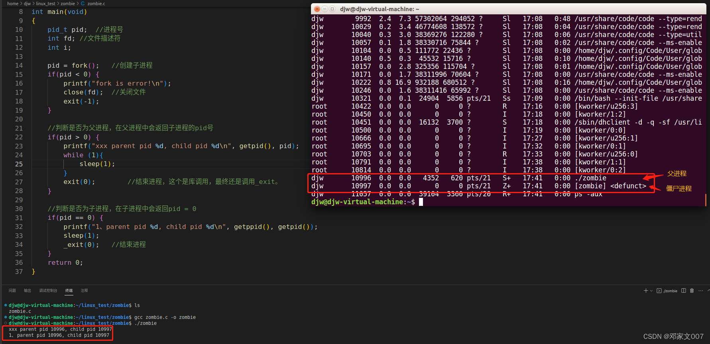Open the 调试控制台 panel tab

click(x=48, y=291)
